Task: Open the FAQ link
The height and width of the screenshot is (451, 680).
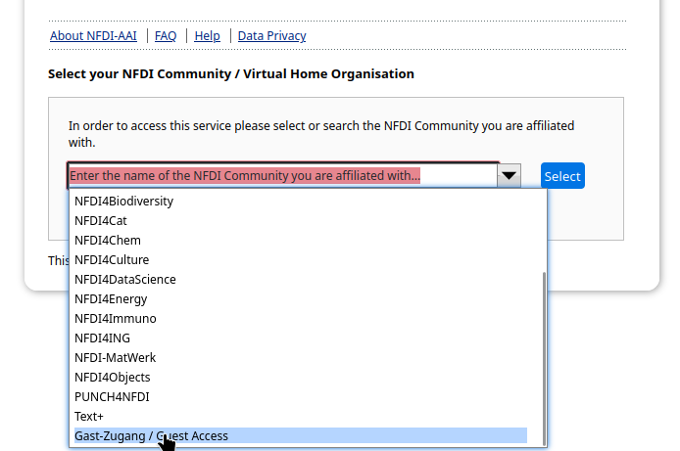Action: coord(166,36)
